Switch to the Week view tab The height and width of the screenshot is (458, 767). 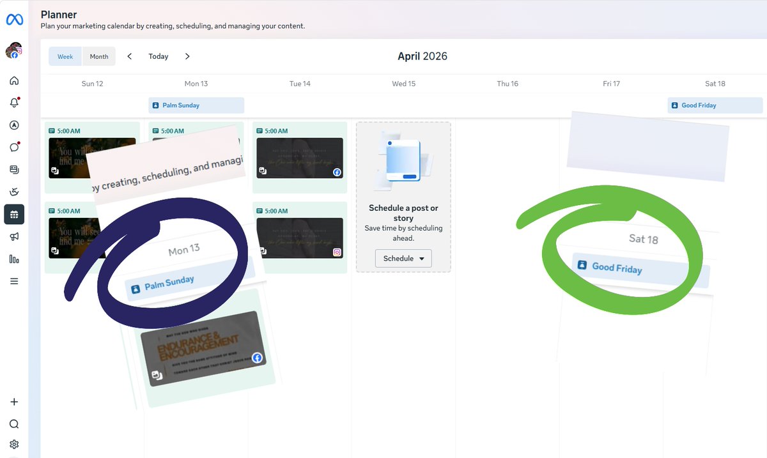pyautogui.click(x=65, y=56)
